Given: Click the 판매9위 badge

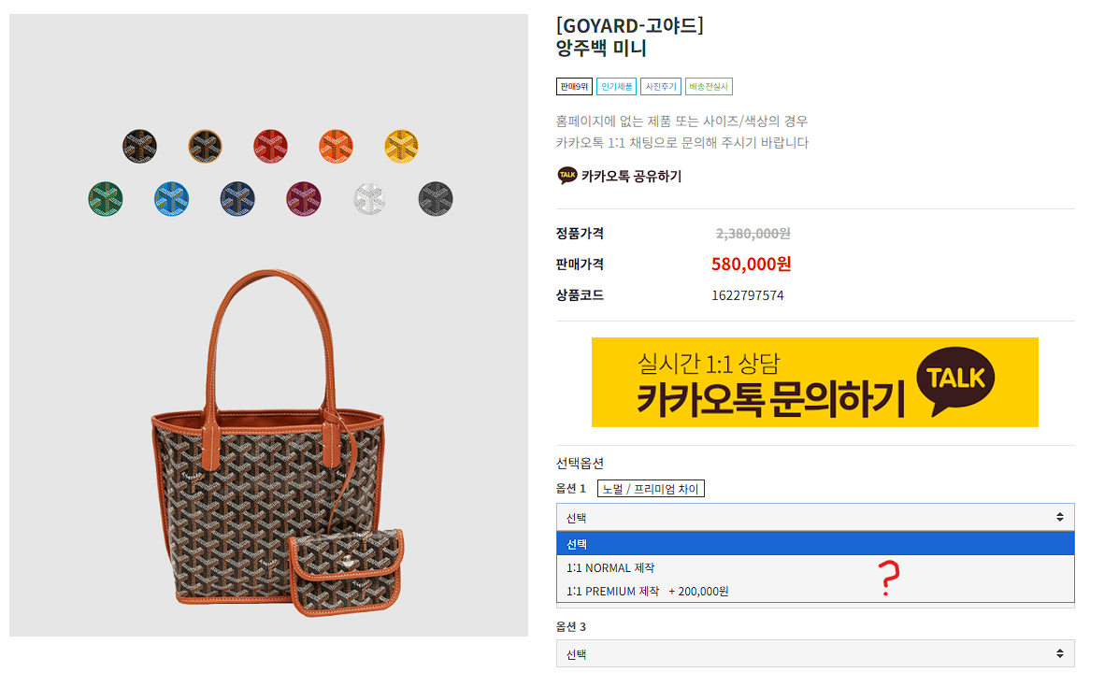Looking at the screenshot, I should pos(574,87).
